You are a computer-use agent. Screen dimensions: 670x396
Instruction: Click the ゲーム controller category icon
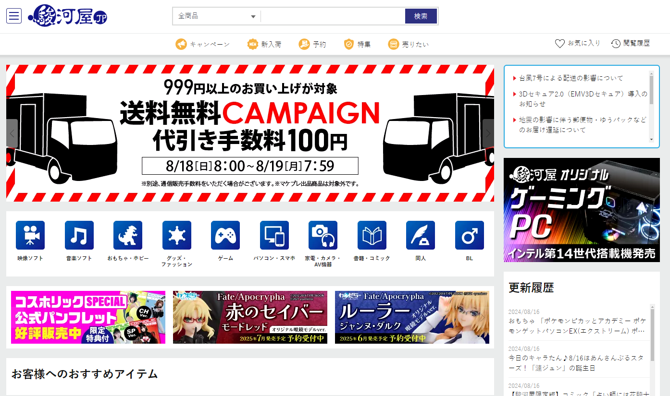[x=225, y=235]
